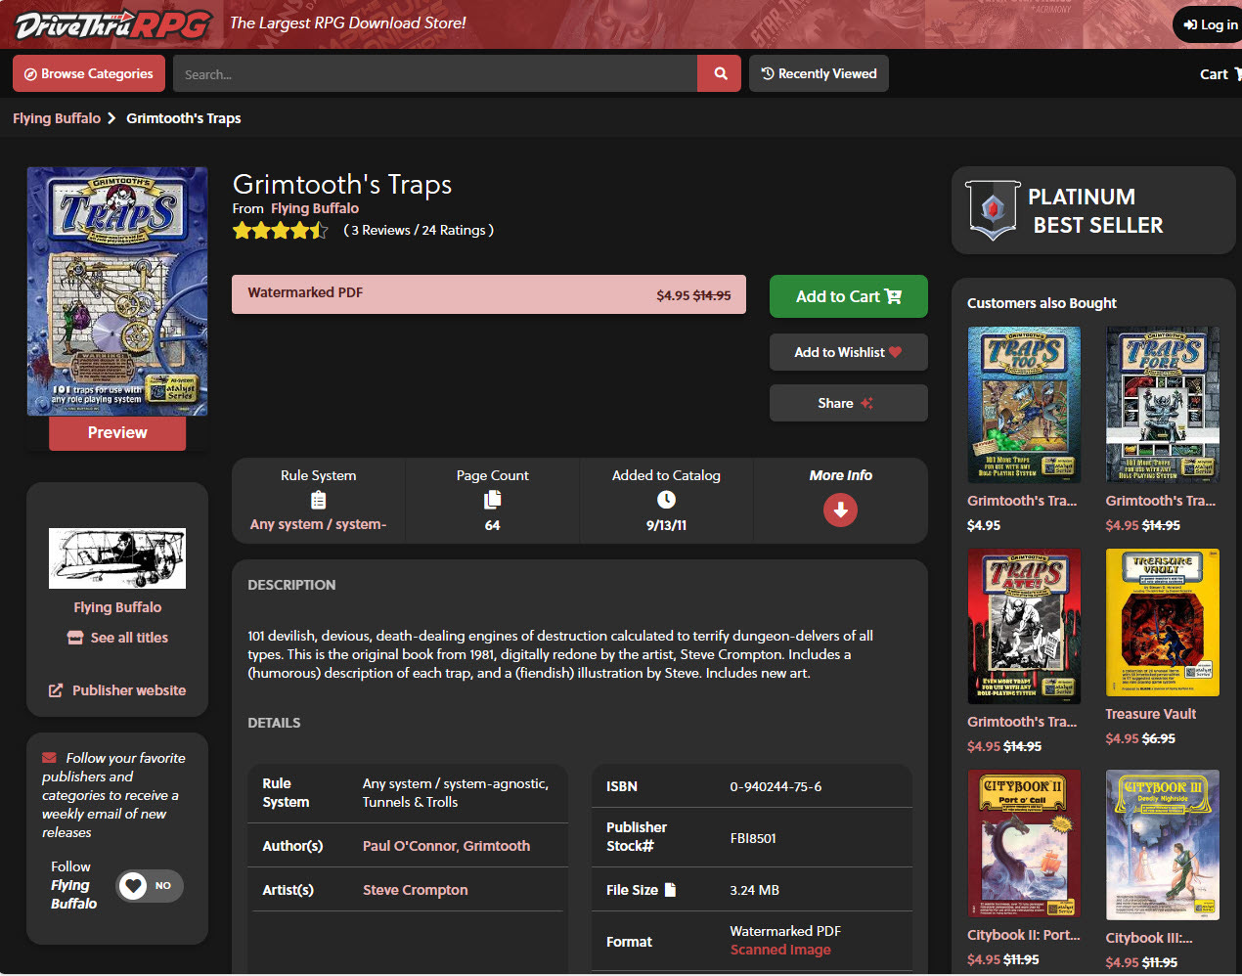Click the ISBN value 0-940244-75-6
The height and width of the screenshot is (976, 1242).
[x=776, y=786]
